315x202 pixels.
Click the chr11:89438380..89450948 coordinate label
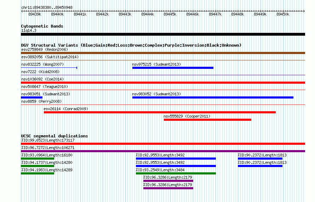coord(47,7)
